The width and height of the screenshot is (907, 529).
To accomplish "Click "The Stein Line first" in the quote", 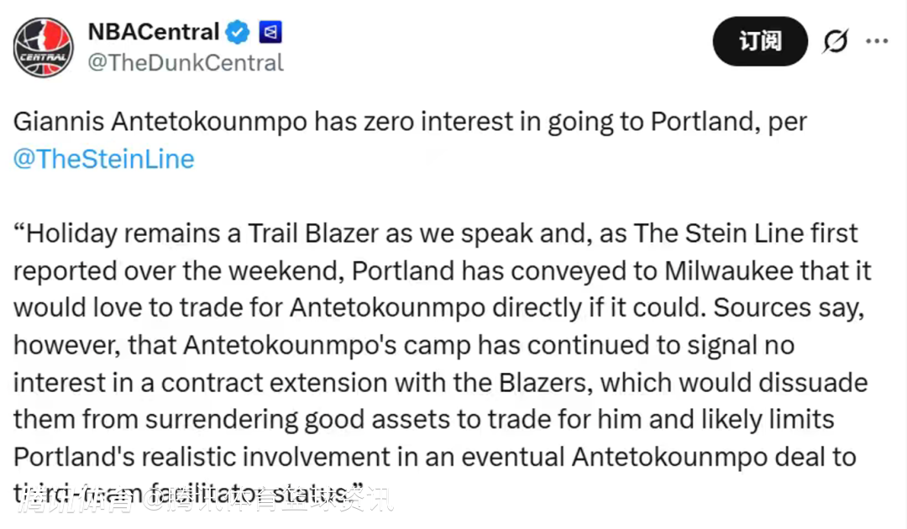I will 746,233.
